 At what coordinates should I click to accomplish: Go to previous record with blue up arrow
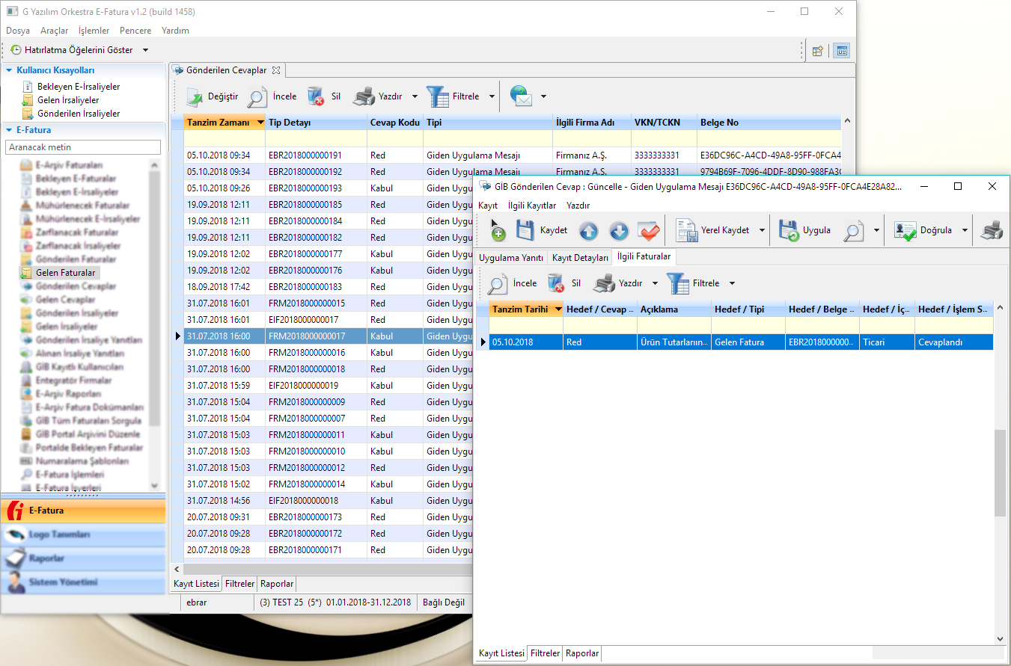(x=588, y=231)
